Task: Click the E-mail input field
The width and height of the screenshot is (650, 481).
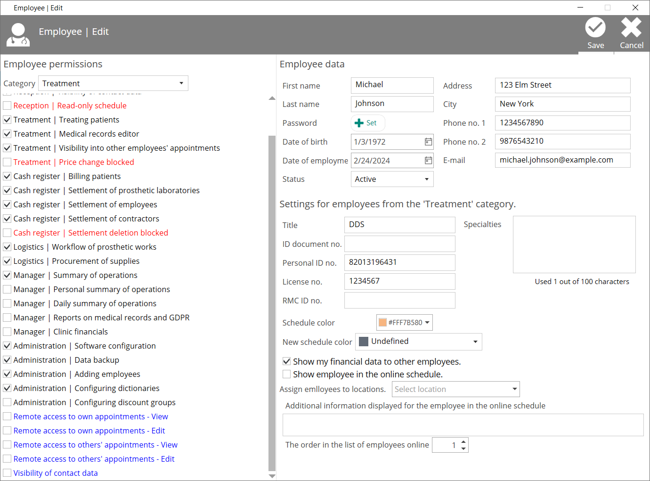Action: (x=562, y=160)
